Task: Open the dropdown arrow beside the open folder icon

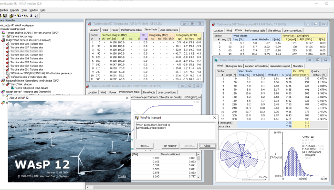Action: [15, 16]
